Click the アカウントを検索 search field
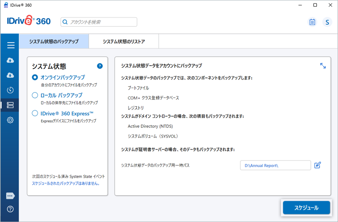This screenshot has width=338, height=222. tap(99, 22)
